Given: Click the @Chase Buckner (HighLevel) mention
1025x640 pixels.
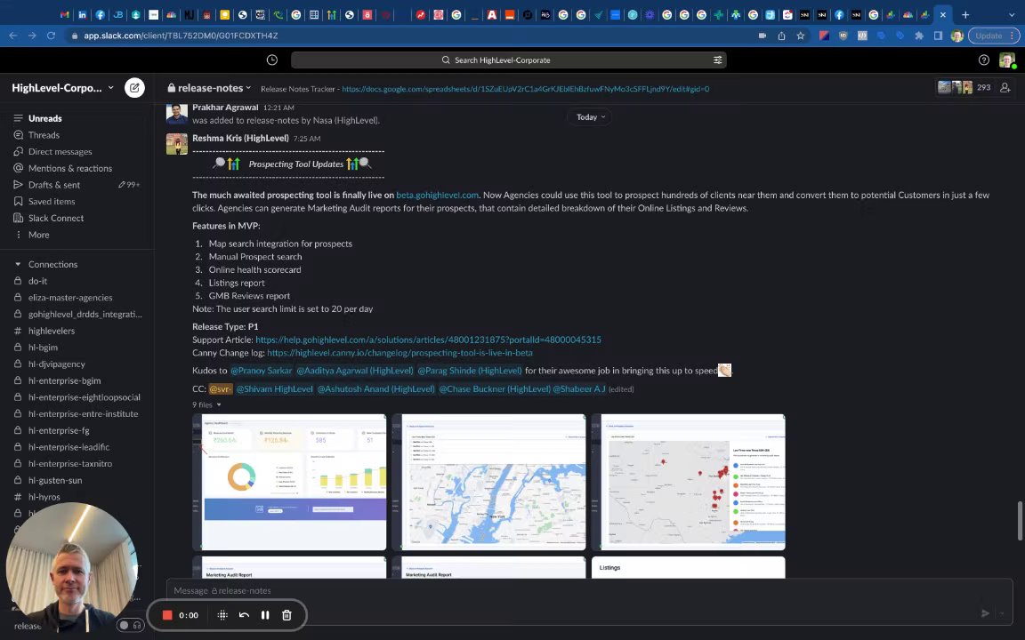Looking at the screenshot, I should 495,388.
